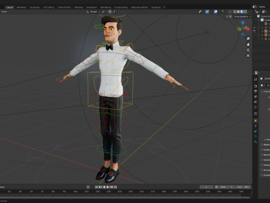This screenshot has width=270, height=203.
Task: Open the Pose Options dropdown
Action: (x=242, y=16)
